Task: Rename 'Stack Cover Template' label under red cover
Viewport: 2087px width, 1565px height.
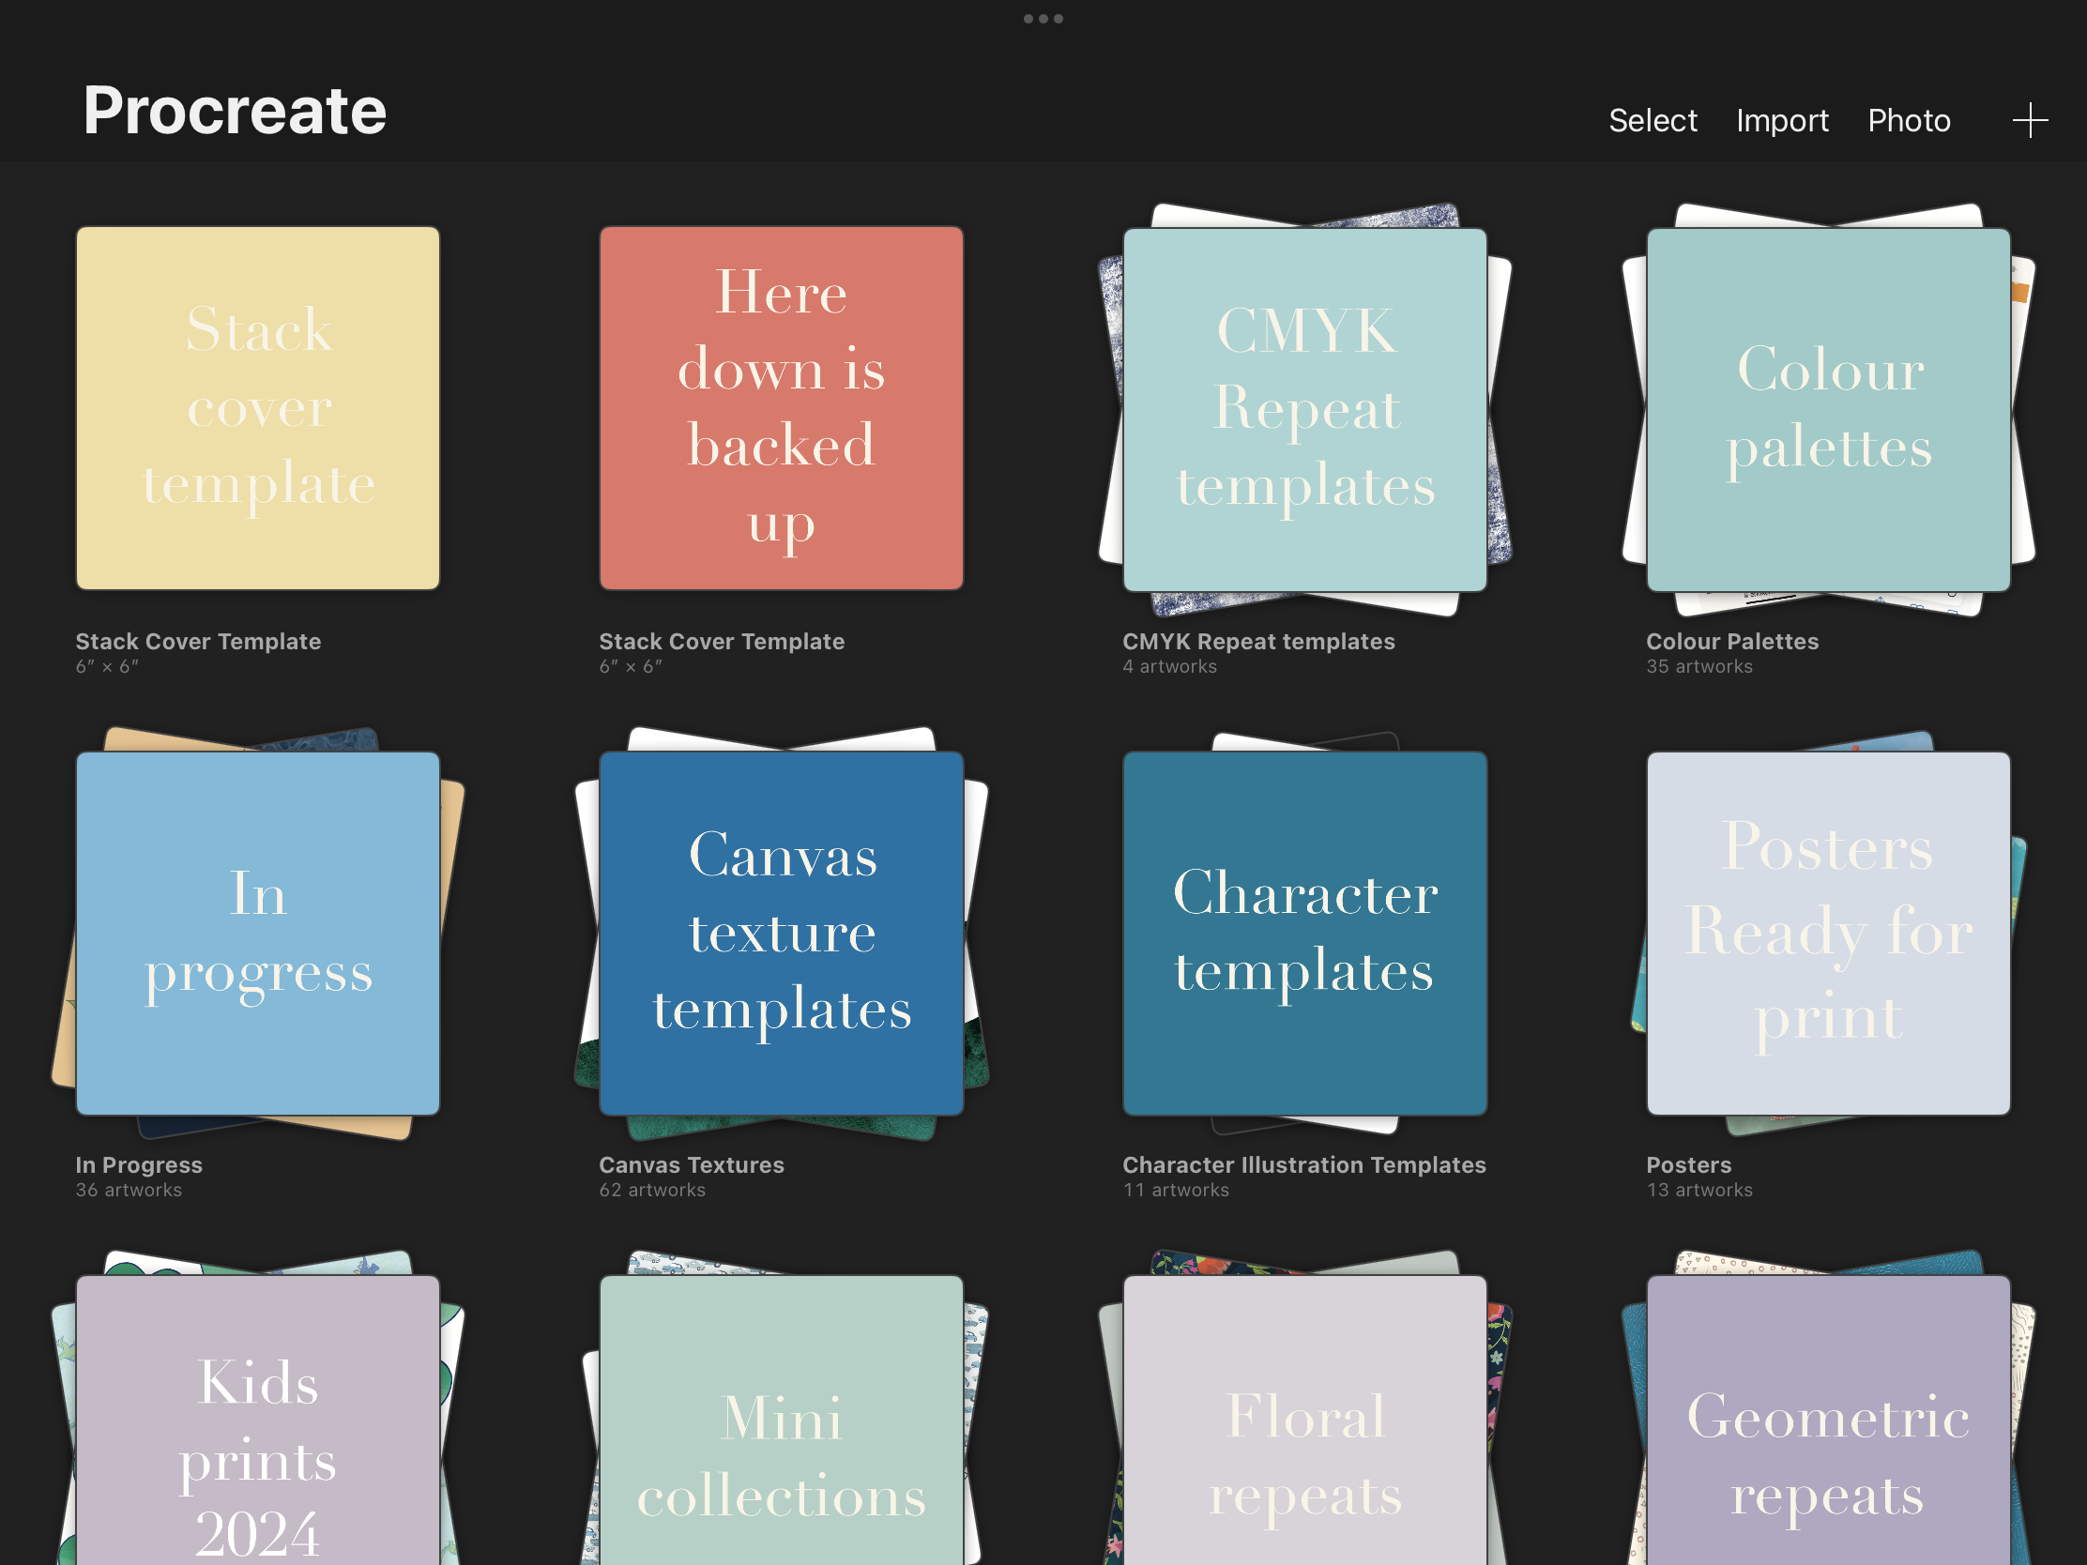Action: pyautogui.click(x=722, y=642)
